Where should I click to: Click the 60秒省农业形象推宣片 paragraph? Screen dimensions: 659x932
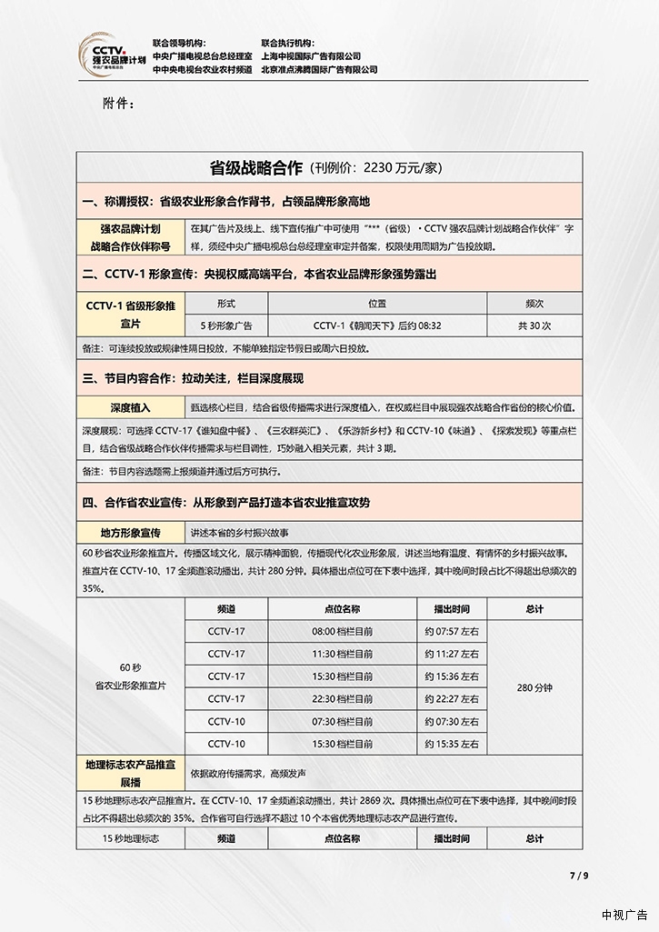[x=329, y=571]
